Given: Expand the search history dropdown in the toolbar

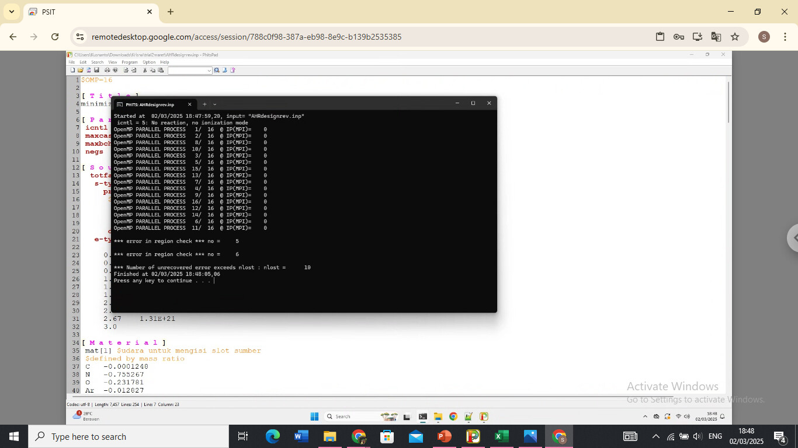Looking at the screenshot, I should [209, 70].
